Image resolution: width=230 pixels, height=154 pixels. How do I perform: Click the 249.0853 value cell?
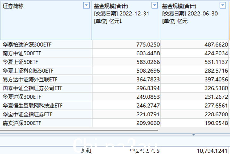[x=126, y=97]
